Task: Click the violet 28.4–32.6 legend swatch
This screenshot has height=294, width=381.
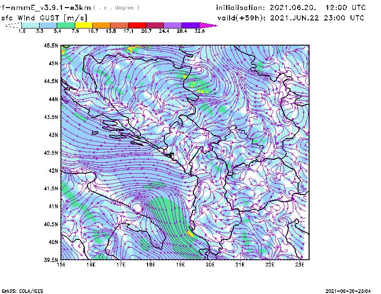Action: pyautogui.click(x=190, y=25)
